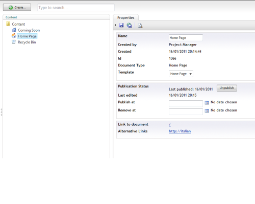
Task: Click the Id value 1066
Action: click(x=172, y=58)
